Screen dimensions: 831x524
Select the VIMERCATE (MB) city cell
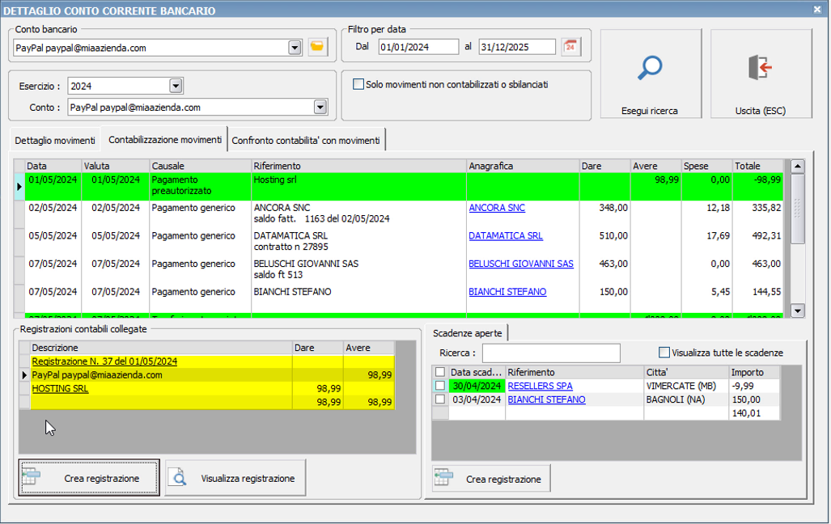pos(686,386)
